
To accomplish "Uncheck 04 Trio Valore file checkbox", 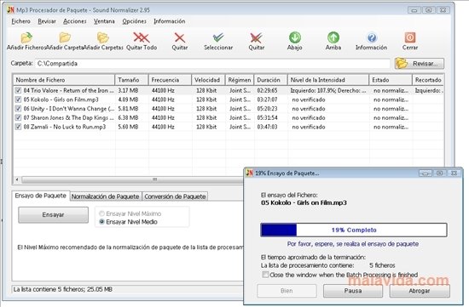I will point(18,90).
